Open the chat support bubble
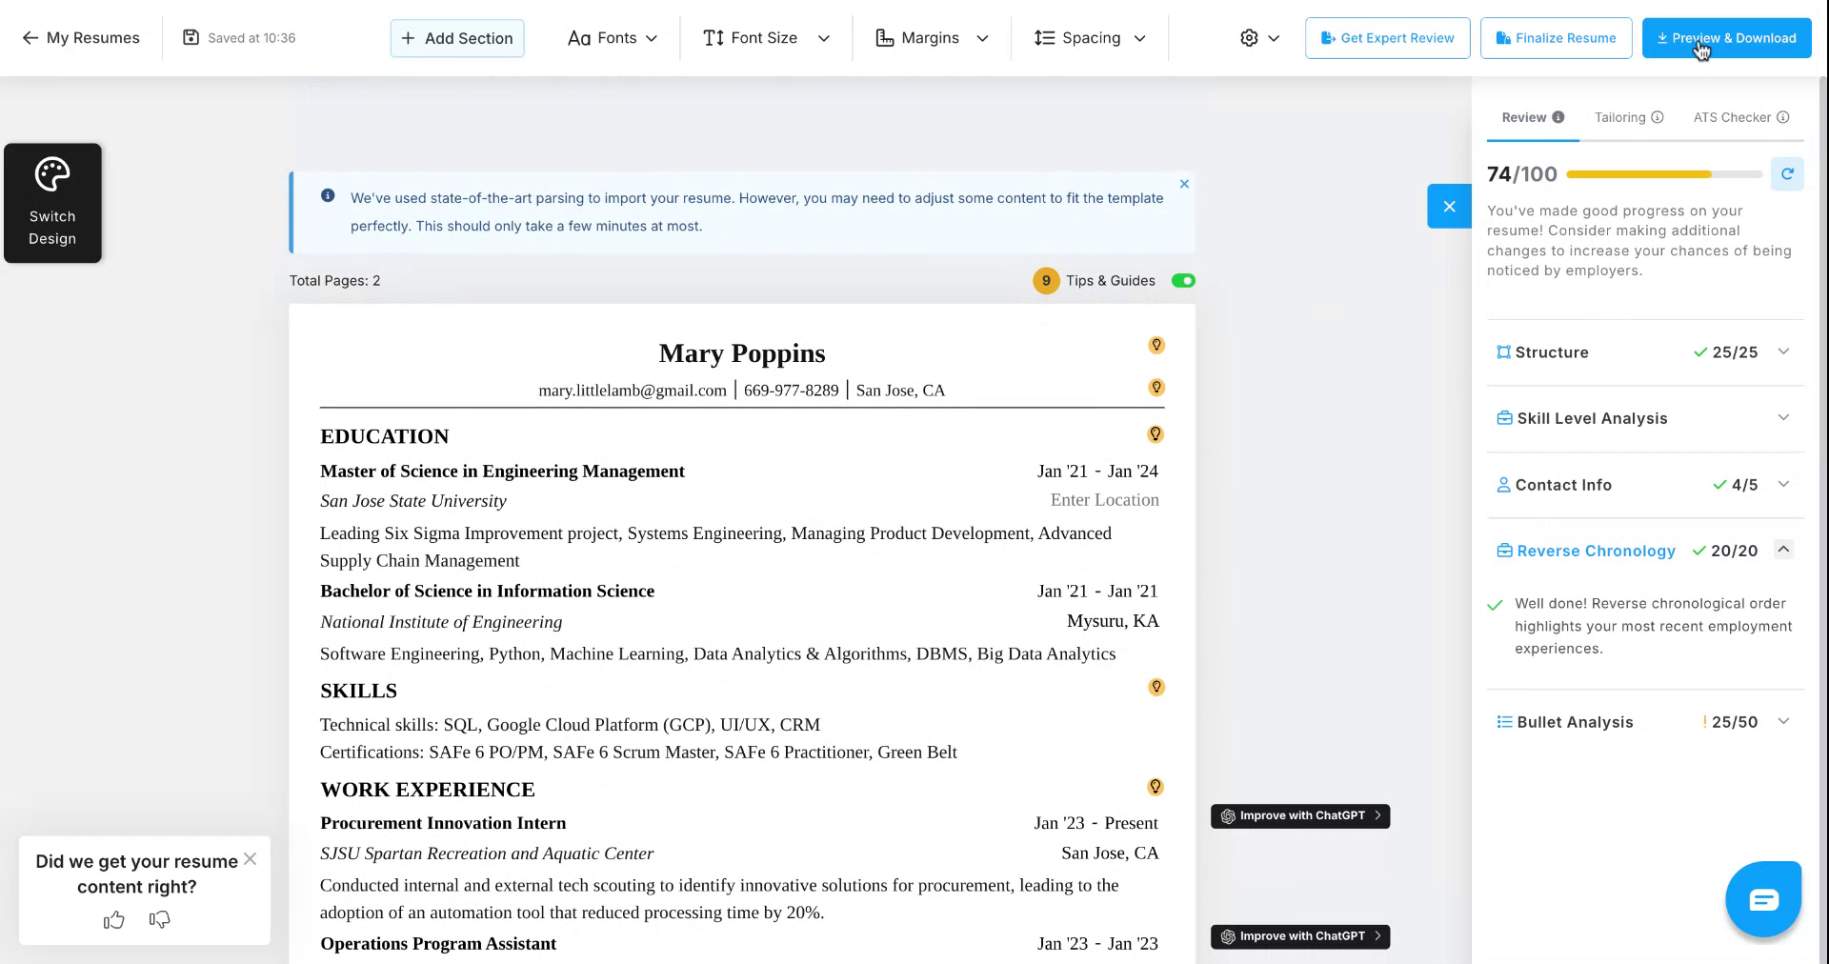Screen dimensions: 1829x964 [x=1762, y=899]
